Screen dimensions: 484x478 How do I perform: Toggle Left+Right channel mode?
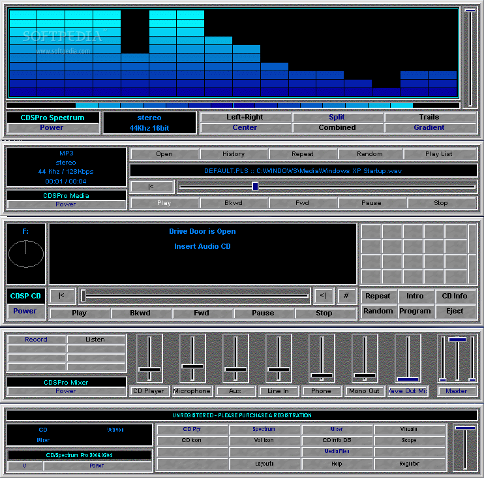245,117
